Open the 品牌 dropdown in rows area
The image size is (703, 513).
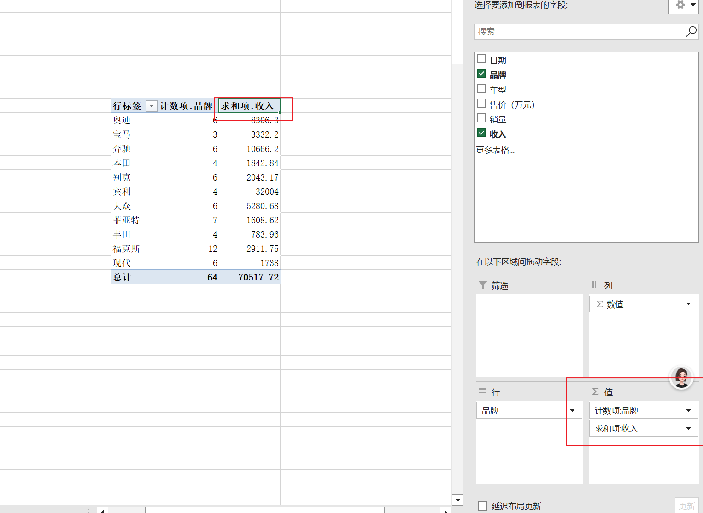coord(572,410)
